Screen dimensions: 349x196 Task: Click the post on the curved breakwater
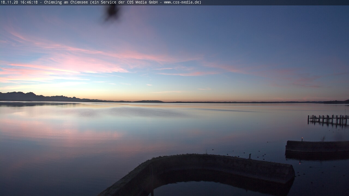(250, 156)
